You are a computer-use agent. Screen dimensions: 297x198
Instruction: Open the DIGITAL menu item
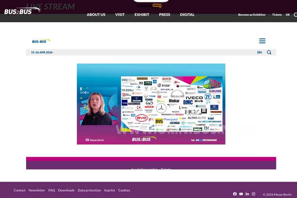tap(187, 15)
